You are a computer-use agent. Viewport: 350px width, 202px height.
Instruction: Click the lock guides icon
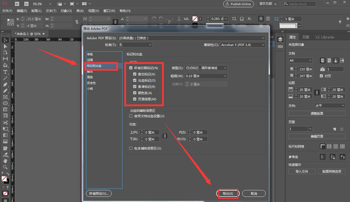pyautogui.click(x=333, y=157)
